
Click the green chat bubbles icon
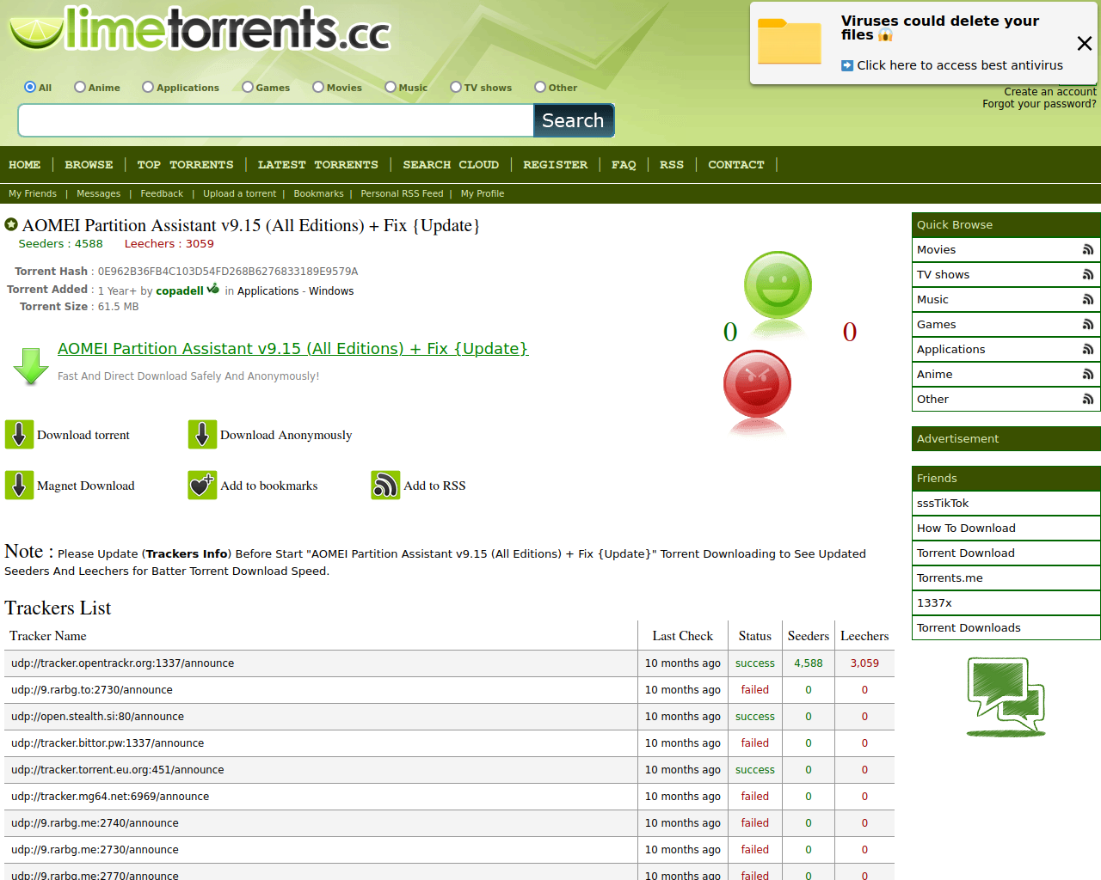1006,697
